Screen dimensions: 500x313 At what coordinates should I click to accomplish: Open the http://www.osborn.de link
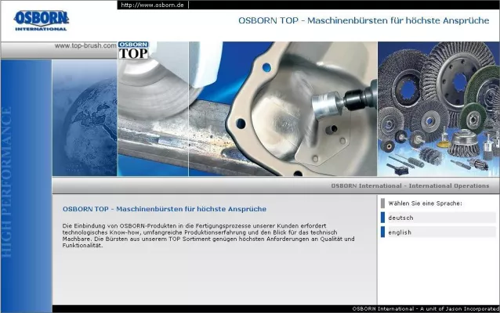click(152, 5)
